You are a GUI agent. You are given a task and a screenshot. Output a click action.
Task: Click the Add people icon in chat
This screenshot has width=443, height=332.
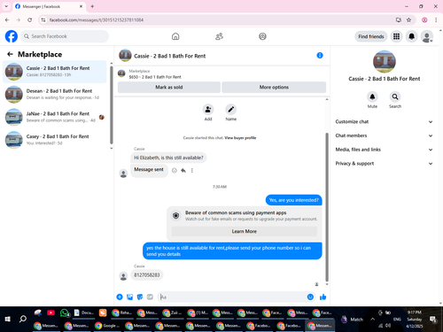coord(208,110)
